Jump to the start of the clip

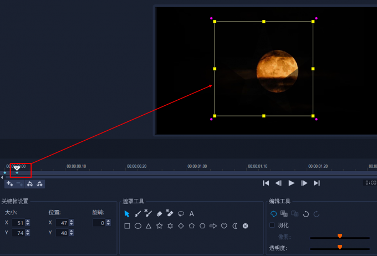tap(266, 183)
